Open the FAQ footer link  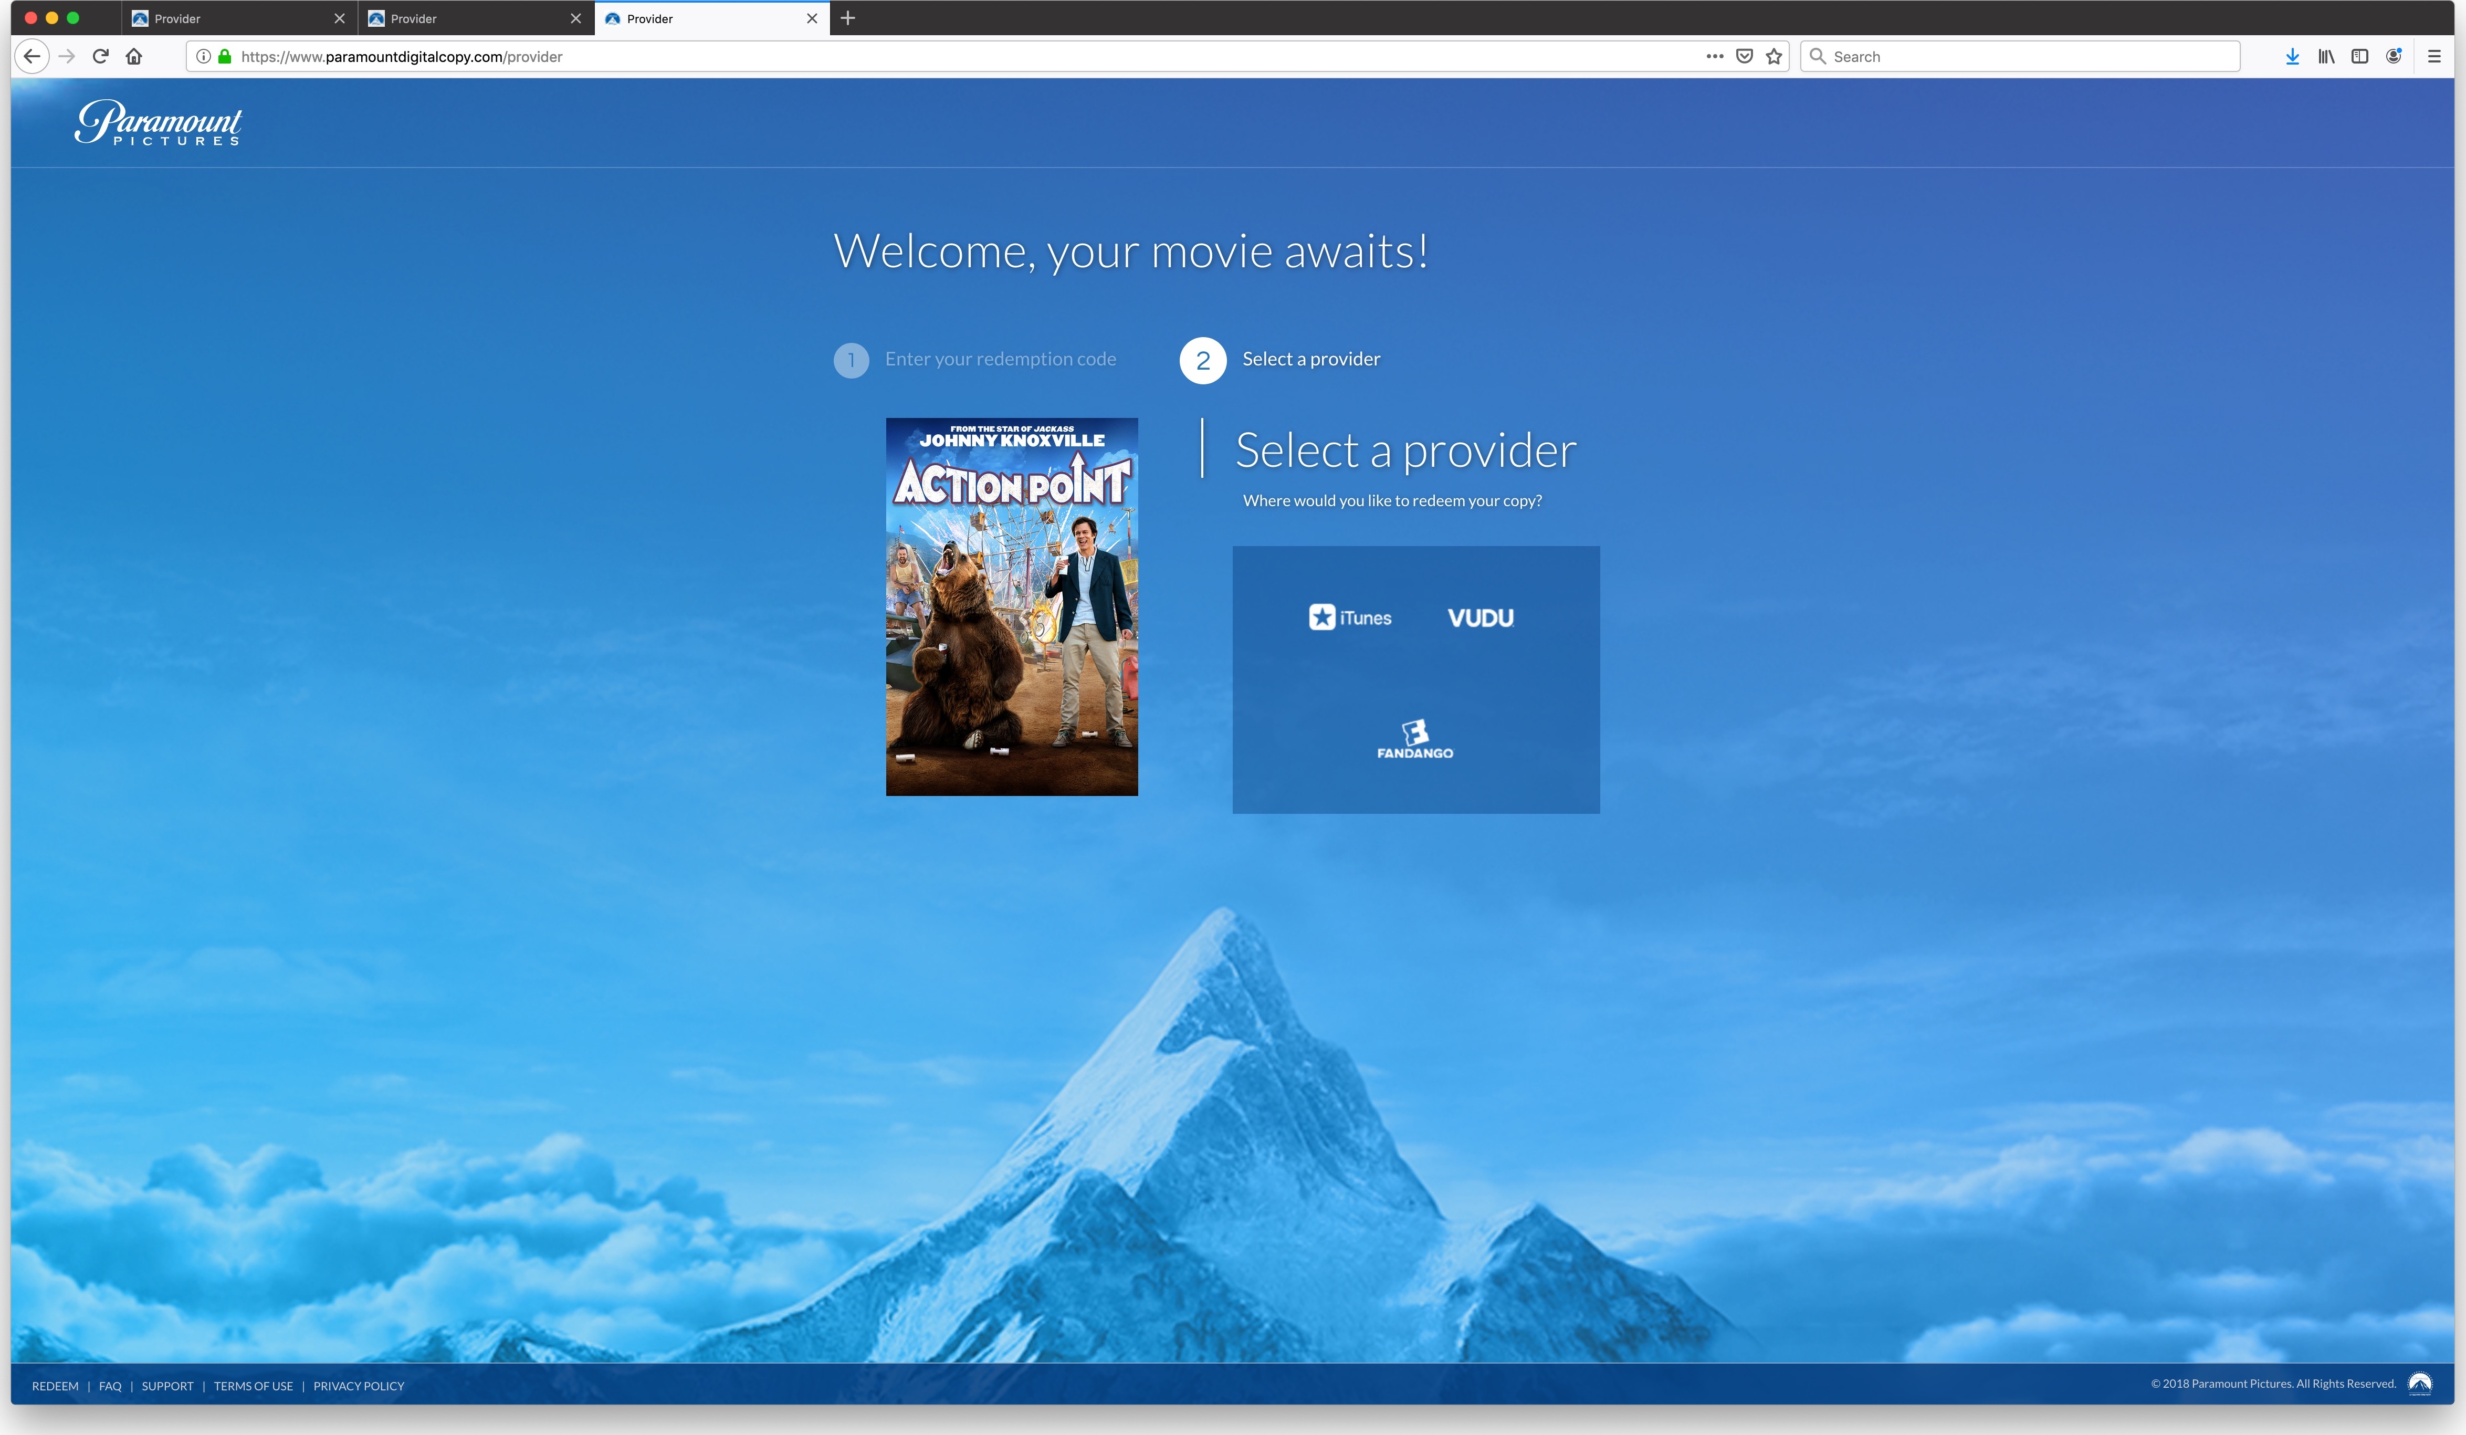coord(111,1386)
